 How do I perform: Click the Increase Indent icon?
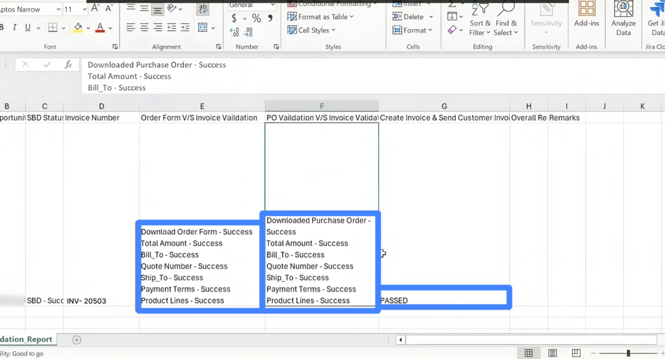click(x=185, y=28)
